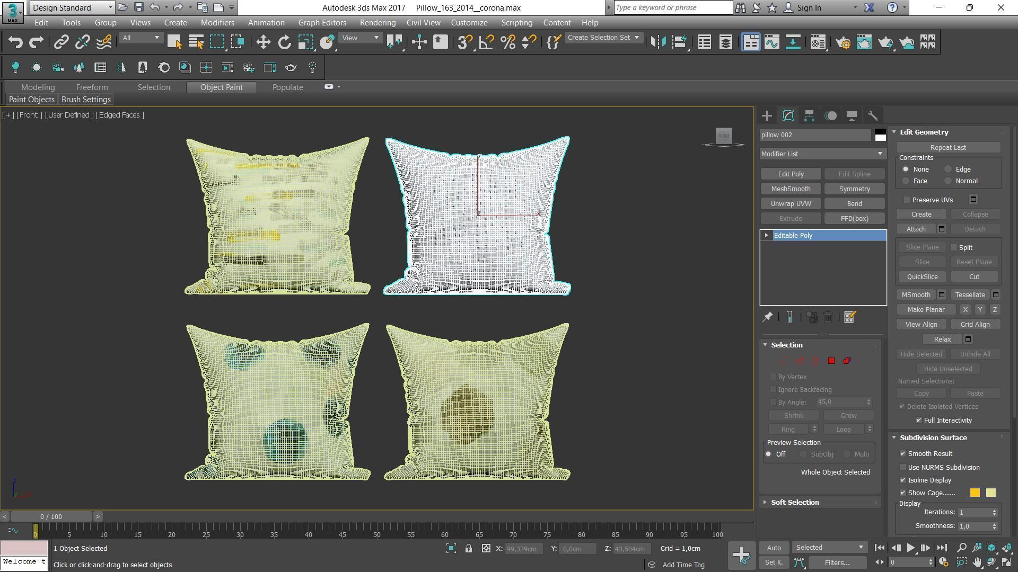Open the Align tool
The image size is (1018, 572).
(x=679, y=42)
